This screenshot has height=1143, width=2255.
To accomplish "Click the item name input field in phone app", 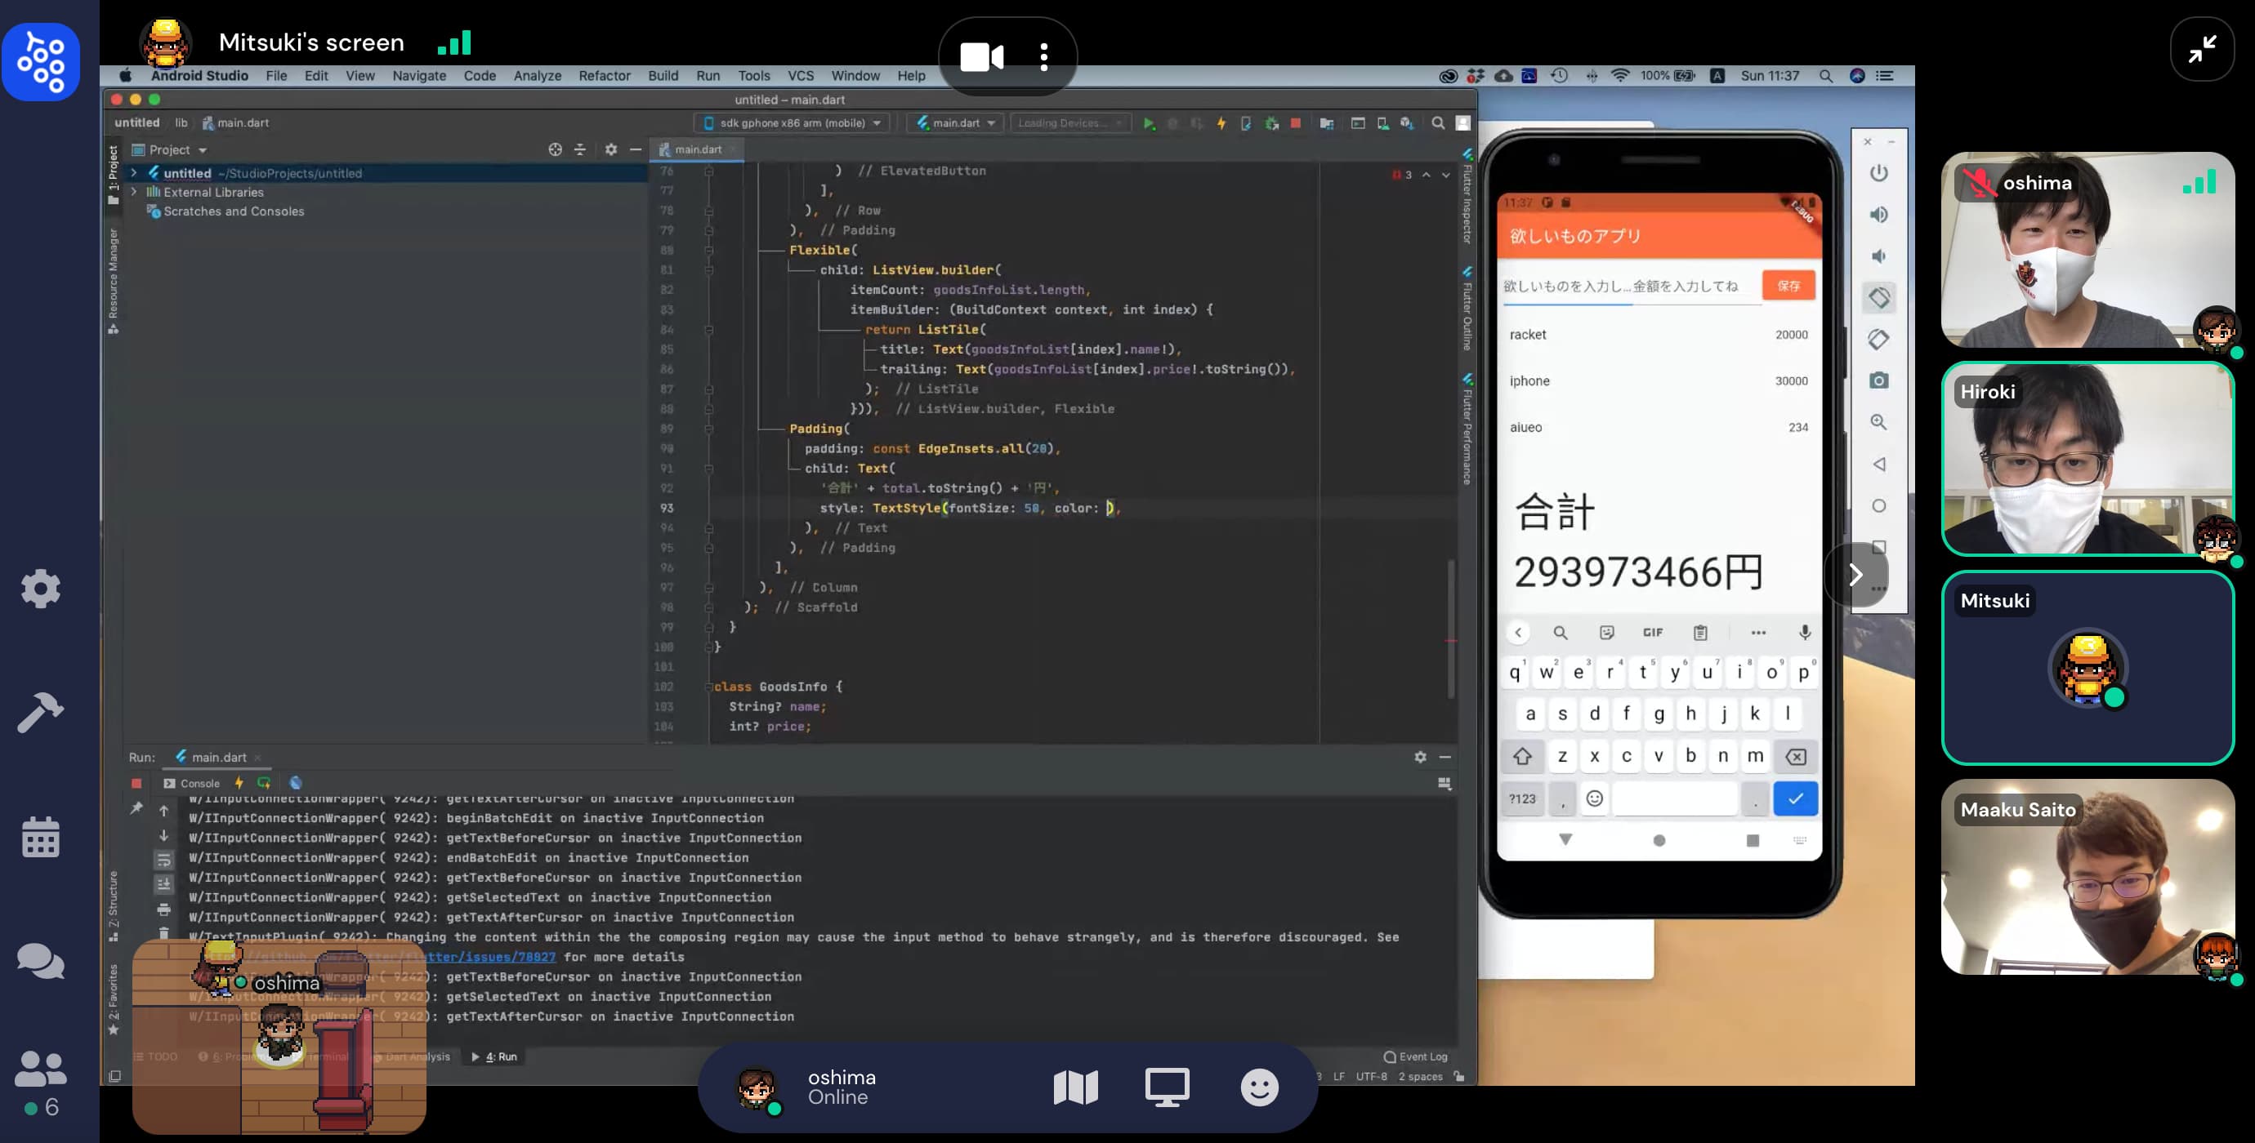I will [1565, 286].
